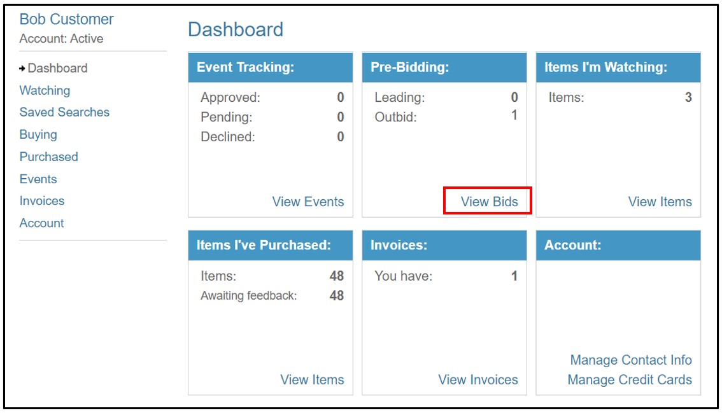The width and height of the screenshot is (722, 413).
Task: Click View Items under Items I'm Watching
Action: 660,202
